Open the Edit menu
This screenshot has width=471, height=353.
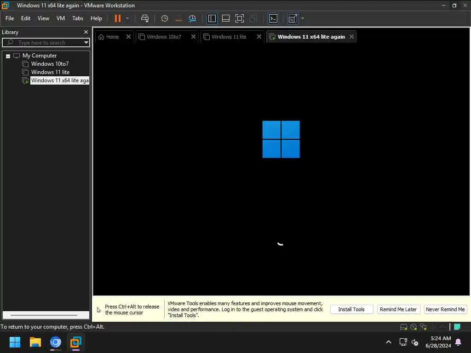[26, 18]
